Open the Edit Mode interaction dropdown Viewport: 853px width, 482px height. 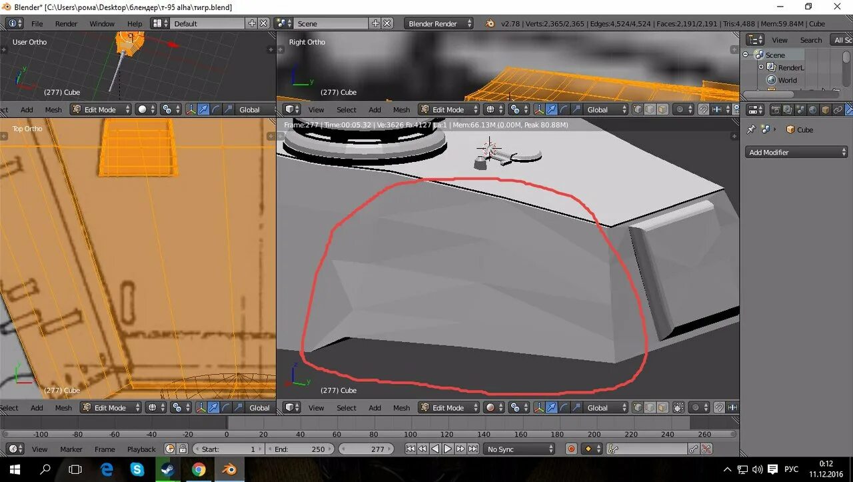(448, 407)
